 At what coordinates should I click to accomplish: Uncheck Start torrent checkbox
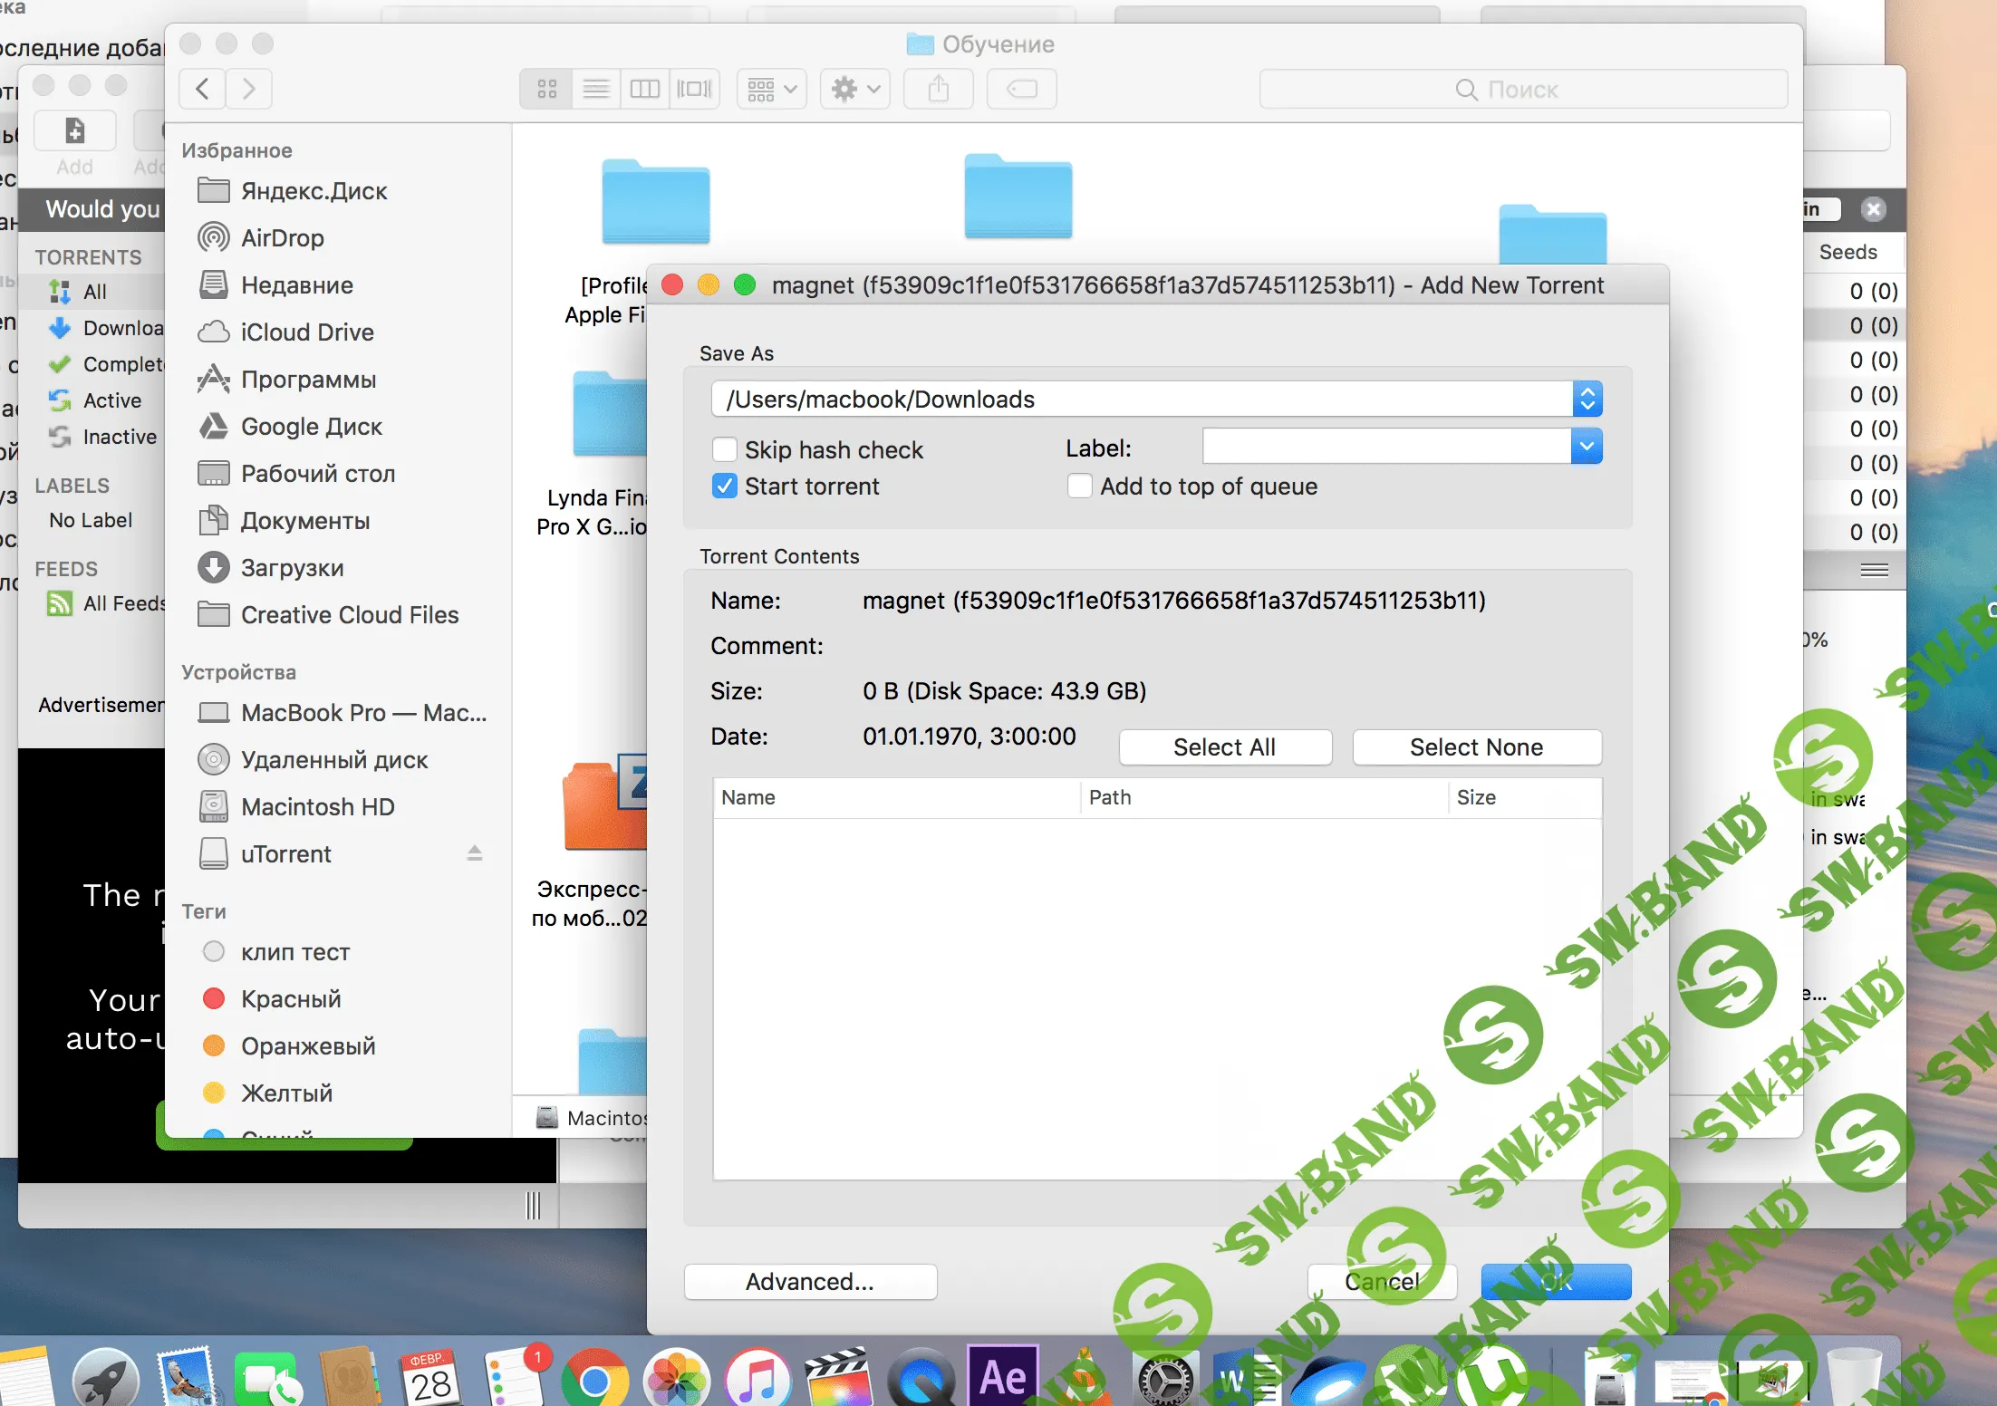725,486
